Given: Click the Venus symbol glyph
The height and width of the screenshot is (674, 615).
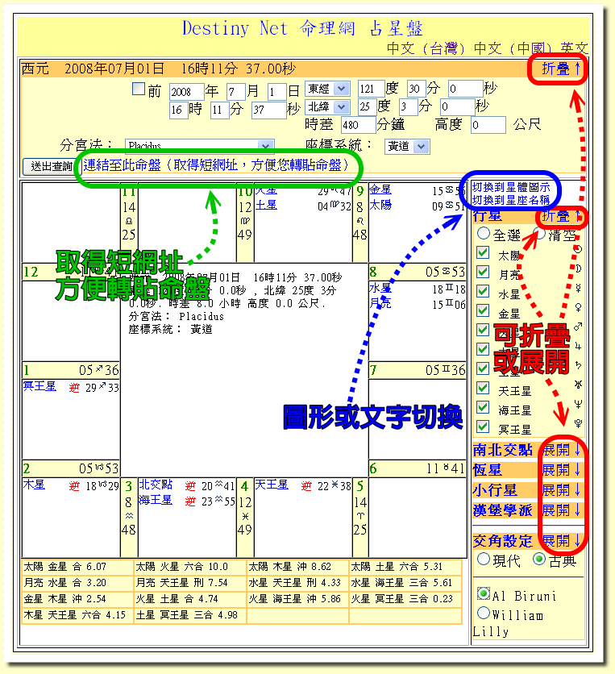Looking at the screenshot, I should 579,307.
